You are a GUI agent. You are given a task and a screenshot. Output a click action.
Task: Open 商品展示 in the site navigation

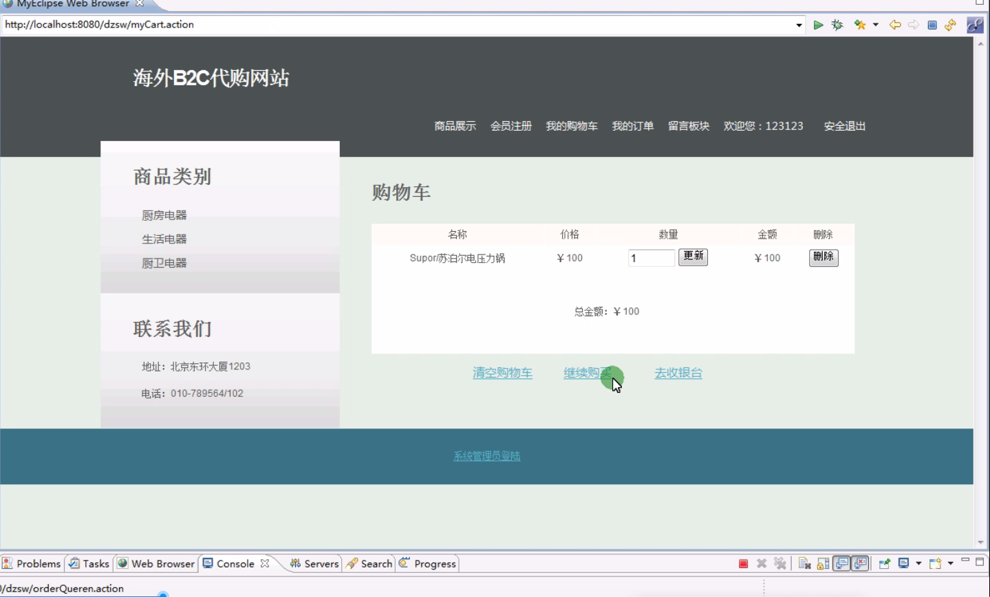tap(455, 126)
